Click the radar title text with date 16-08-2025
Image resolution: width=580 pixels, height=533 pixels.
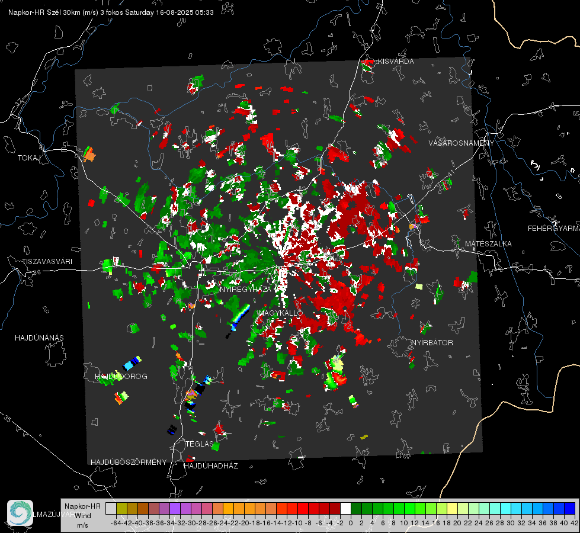point(111,12)
